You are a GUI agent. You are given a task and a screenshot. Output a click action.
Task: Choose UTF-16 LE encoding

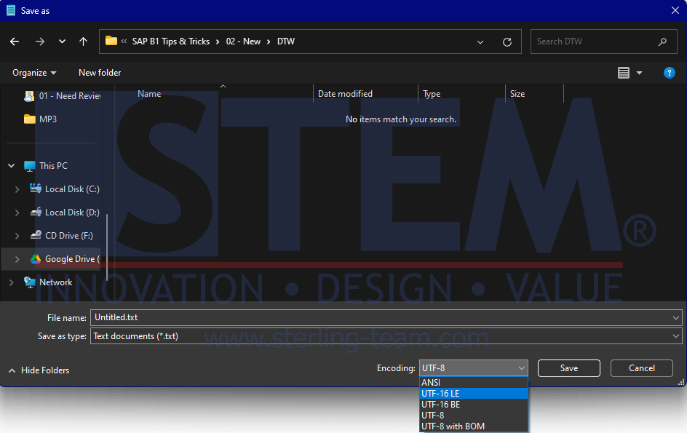tap(474, 394)
